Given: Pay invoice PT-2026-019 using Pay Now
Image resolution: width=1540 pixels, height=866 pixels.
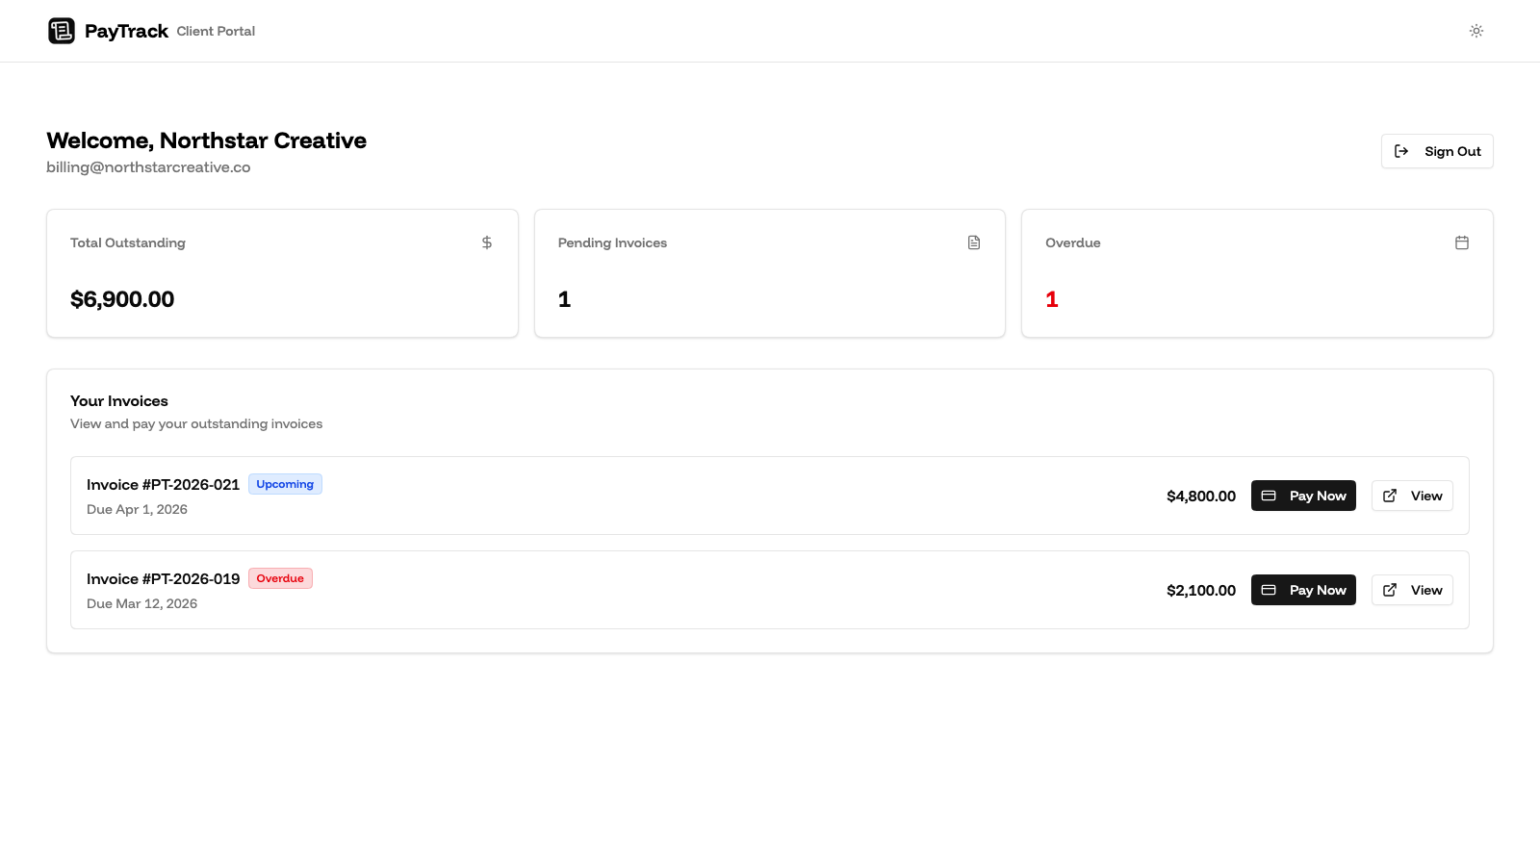Looking at the screenshot, I should (1303, 589).
